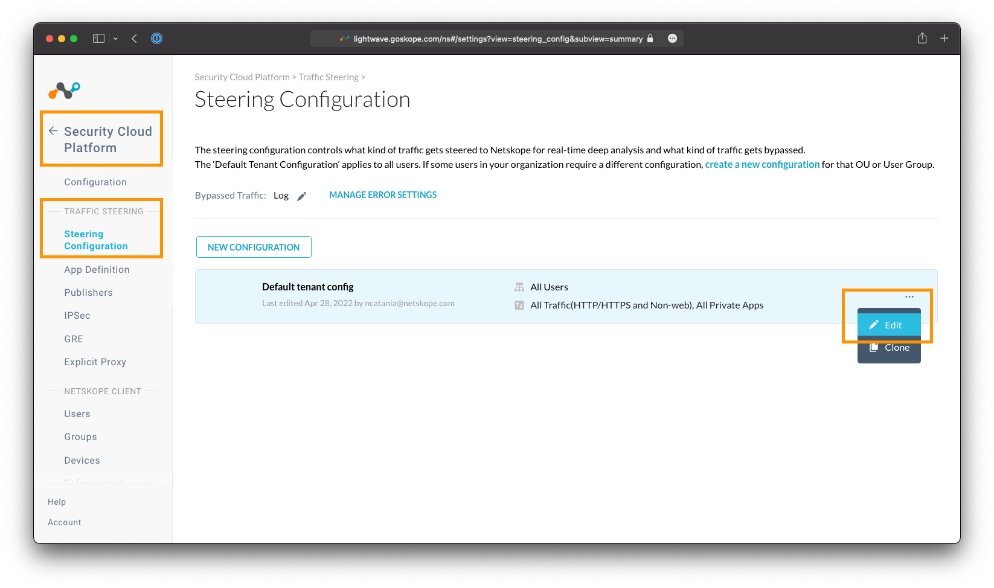Open MANAGE ERROR SETTINGS link
Viewport: 994px width, 588px height.
pyautogui.click(x=383, y=195)
